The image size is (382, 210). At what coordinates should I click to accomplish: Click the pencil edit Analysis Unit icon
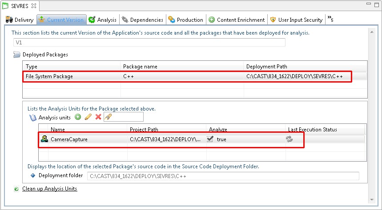(88, 117)
